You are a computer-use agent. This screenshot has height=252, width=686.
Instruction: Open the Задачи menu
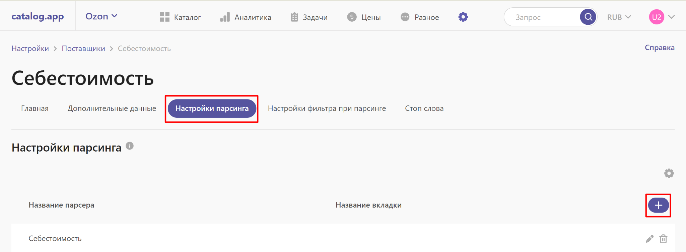pos(309,17)
